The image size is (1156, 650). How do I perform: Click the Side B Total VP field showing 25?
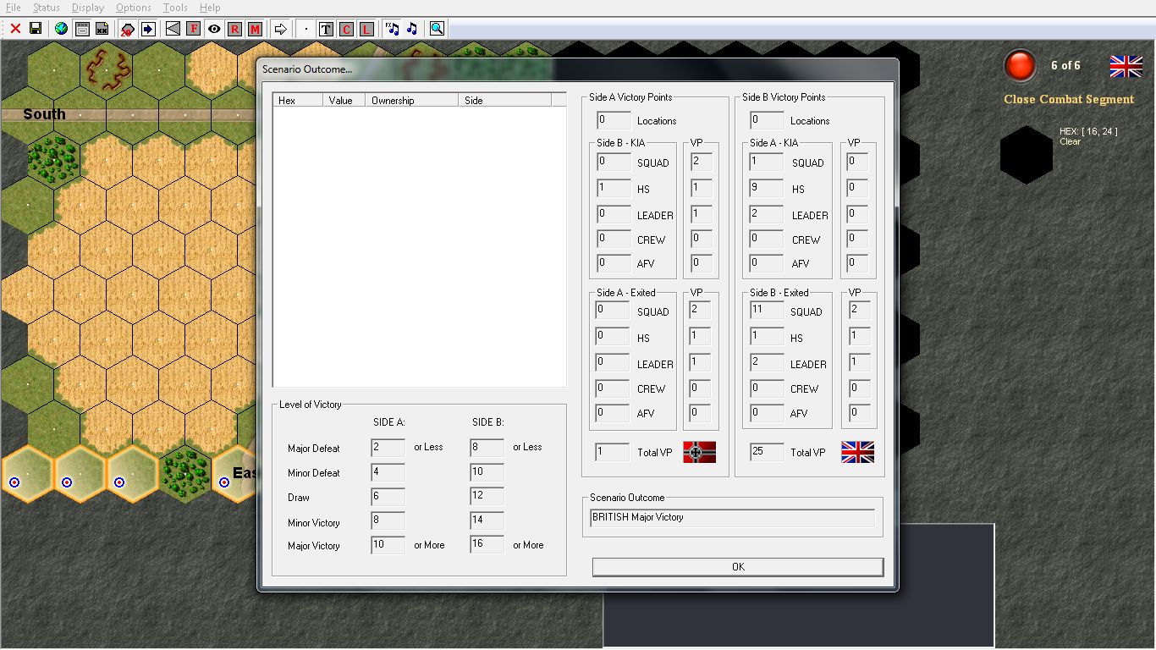point(768,452)
